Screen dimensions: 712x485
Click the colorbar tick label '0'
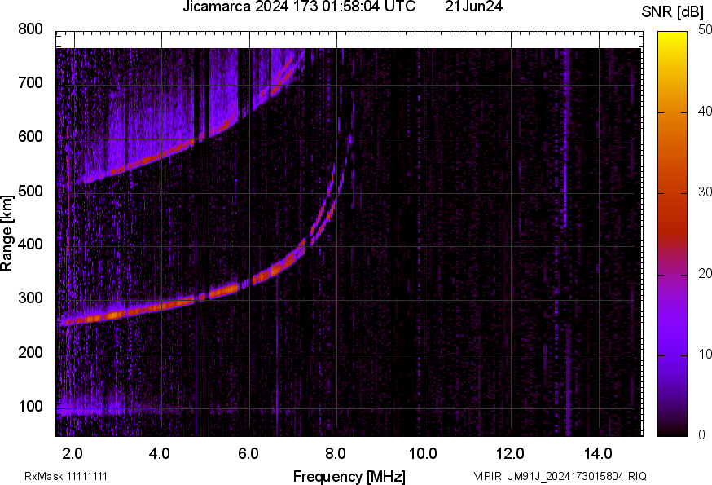702,435
